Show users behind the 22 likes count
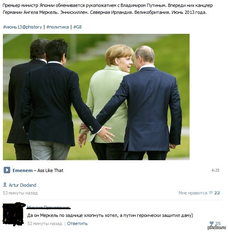Screen dimensions: 228x232 217,193
